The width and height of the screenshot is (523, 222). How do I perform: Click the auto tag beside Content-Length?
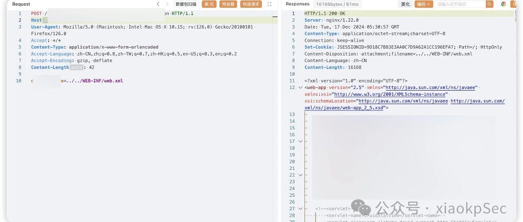76,67
